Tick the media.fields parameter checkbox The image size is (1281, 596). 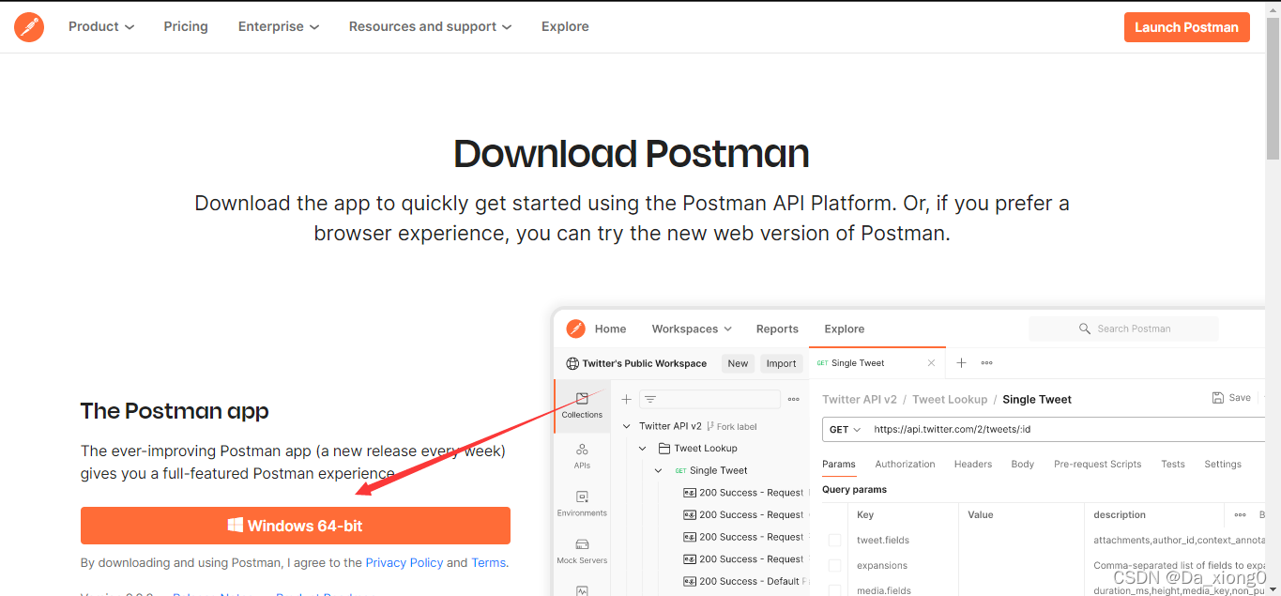pos(834,590)
